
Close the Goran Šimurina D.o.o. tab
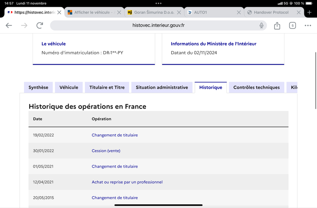179,12
